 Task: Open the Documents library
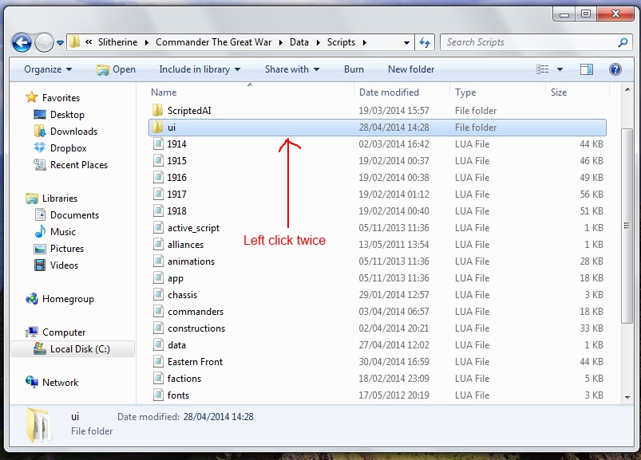(x=66, y=215)
